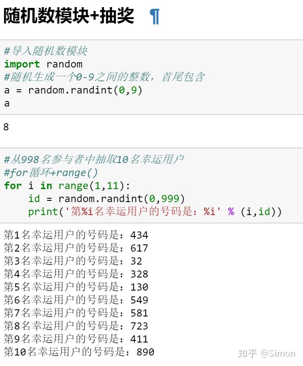Click the output line ending in 434
The image size is (303, 366).
pyautogui.click(x=76, y=235)
